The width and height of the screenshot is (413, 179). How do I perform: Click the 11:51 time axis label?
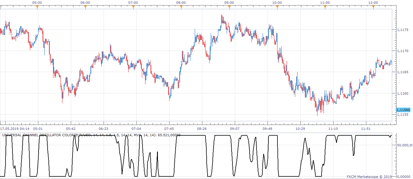click(366, 129)
